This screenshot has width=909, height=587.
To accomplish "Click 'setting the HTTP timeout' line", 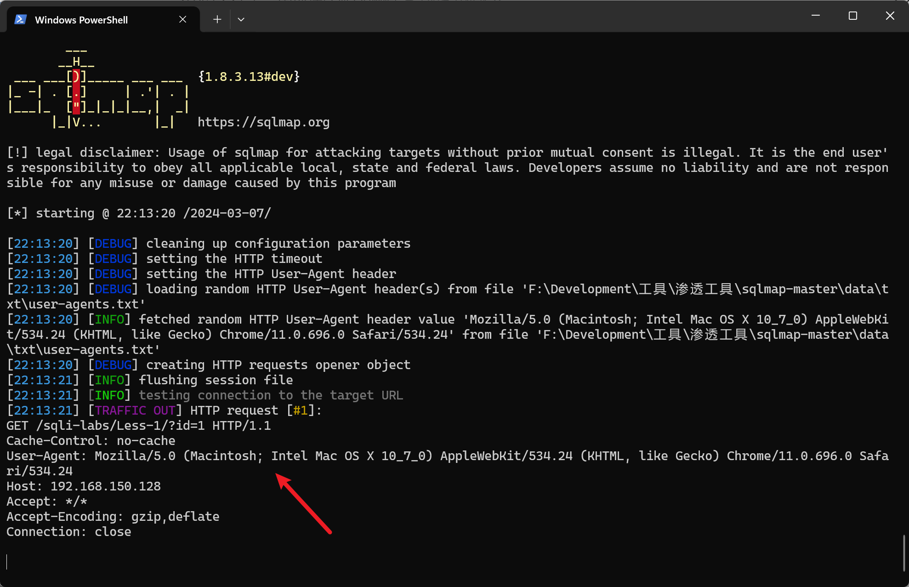I will (x=165, y=259).
